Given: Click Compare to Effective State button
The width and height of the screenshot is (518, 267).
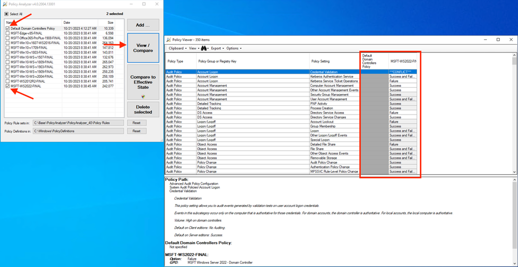Looking at the screenshot, I should (x=143, y=82).
